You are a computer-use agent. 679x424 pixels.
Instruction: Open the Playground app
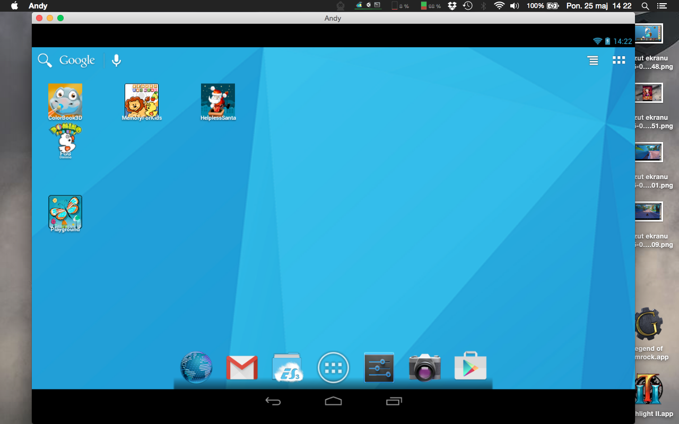point(65,213)
